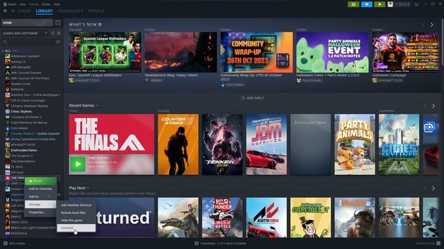The height and width of the screenshot is (249, 444).
Task: Click the library search magnifier icon
Action: (x=5, y=41)
